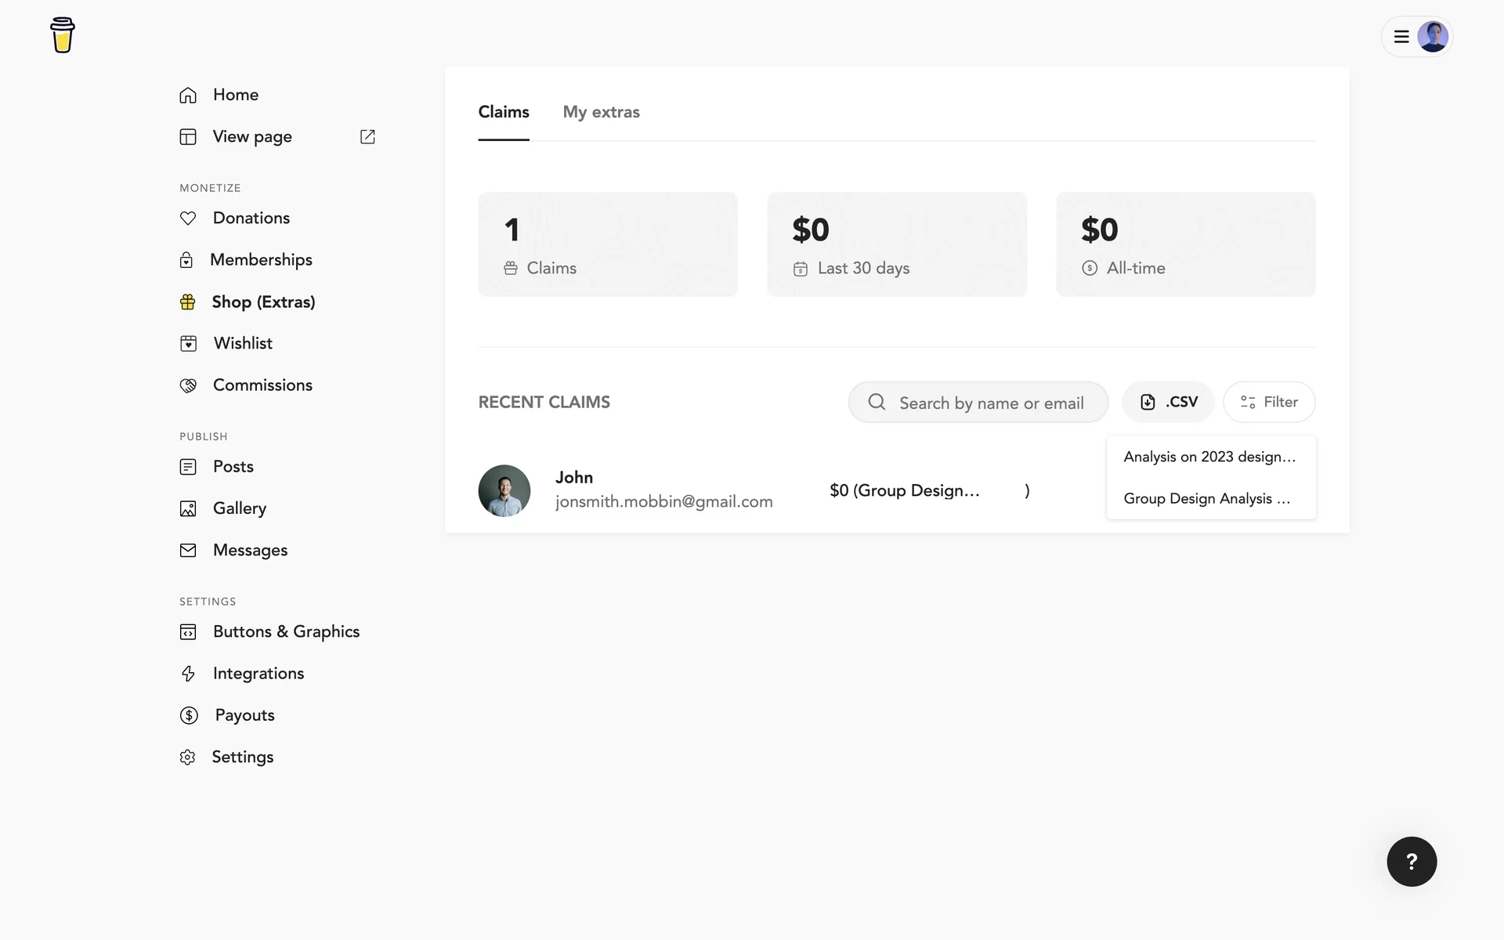This screenshot has height=940, width=1504.
Task: Click the Memberships lock icon
Action: point(186,260)
